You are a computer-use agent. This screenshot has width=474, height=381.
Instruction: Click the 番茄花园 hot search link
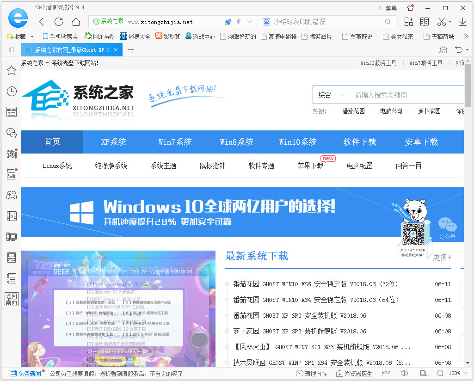pyautogui.click(x=353, y=111)
